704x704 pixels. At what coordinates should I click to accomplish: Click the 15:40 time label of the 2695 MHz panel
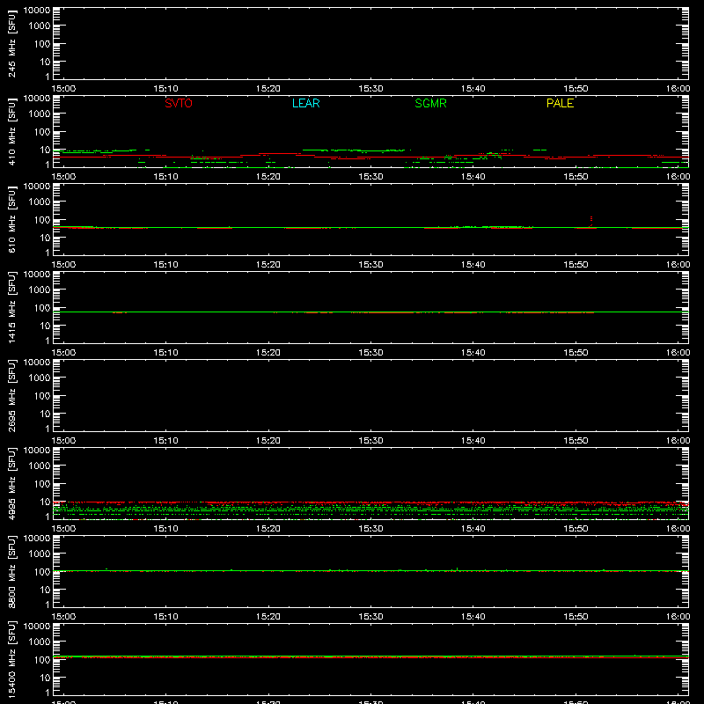pos(473,441)
